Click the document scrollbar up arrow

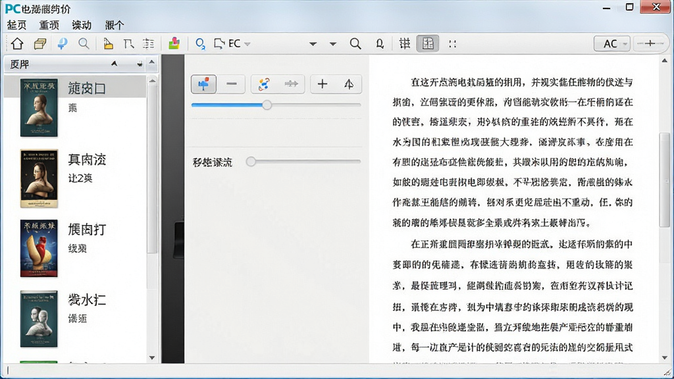click(x=665, y=61)
